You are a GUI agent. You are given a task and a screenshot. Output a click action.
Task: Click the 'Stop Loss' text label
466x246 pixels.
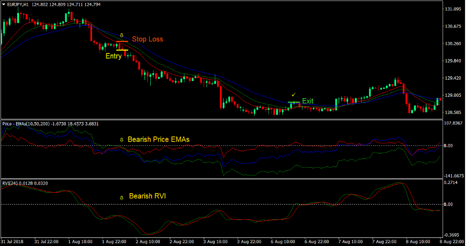pos(147,39)
